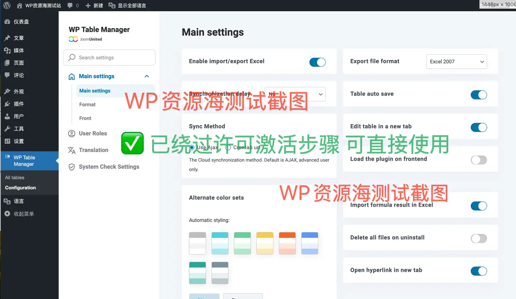Click the User Roles person icon

(72, 134)
